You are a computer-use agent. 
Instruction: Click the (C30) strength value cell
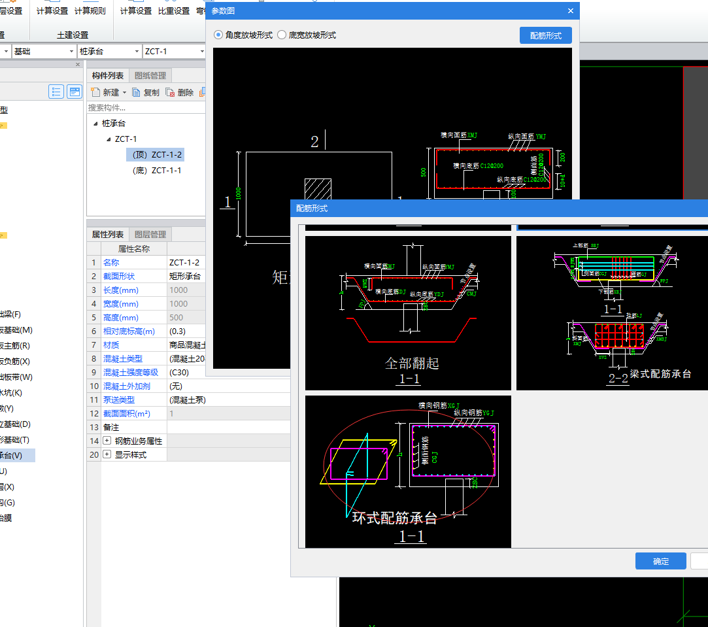click(186, 372)
